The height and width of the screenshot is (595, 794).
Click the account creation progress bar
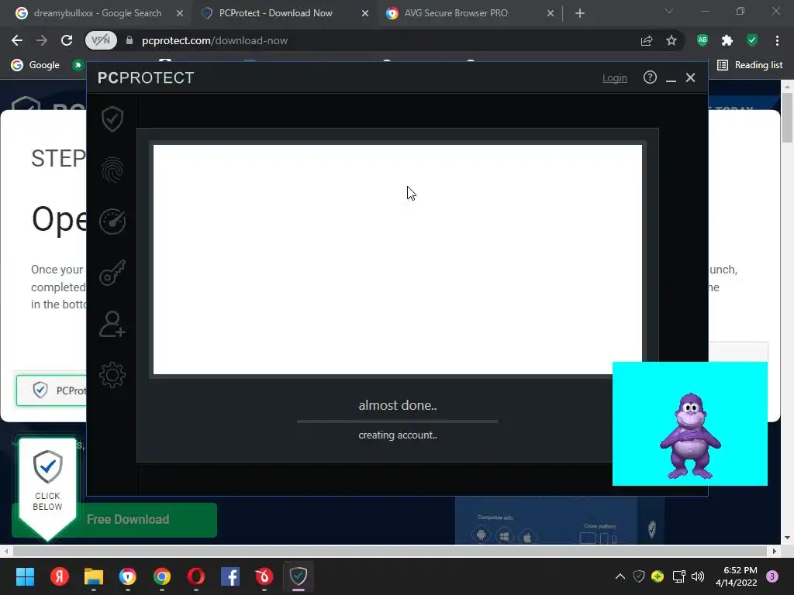pyautogui.click(x=398, y=421)
